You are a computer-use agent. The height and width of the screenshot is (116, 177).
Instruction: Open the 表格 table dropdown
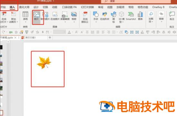click(x=25, y=22)
